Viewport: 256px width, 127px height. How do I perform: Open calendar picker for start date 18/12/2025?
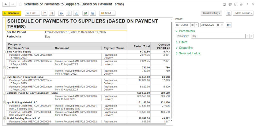(x=192, y=25)
